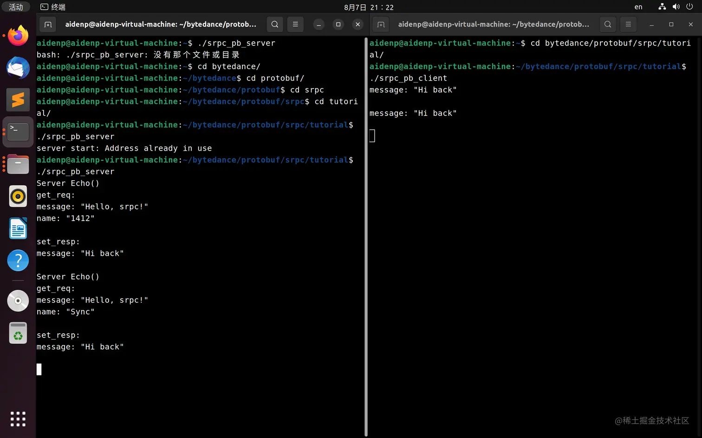Open the network status icon in the top bar
Screen dimensions: 702x438
663,7
